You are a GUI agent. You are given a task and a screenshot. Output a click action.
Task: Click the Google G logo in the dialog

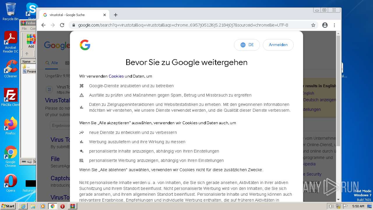point(85,45)
